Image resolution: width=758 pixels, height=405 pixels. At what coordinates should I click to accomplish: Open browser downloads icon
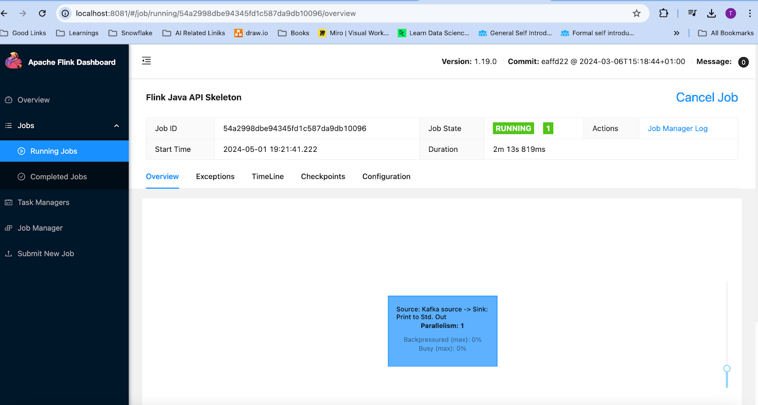712,13
